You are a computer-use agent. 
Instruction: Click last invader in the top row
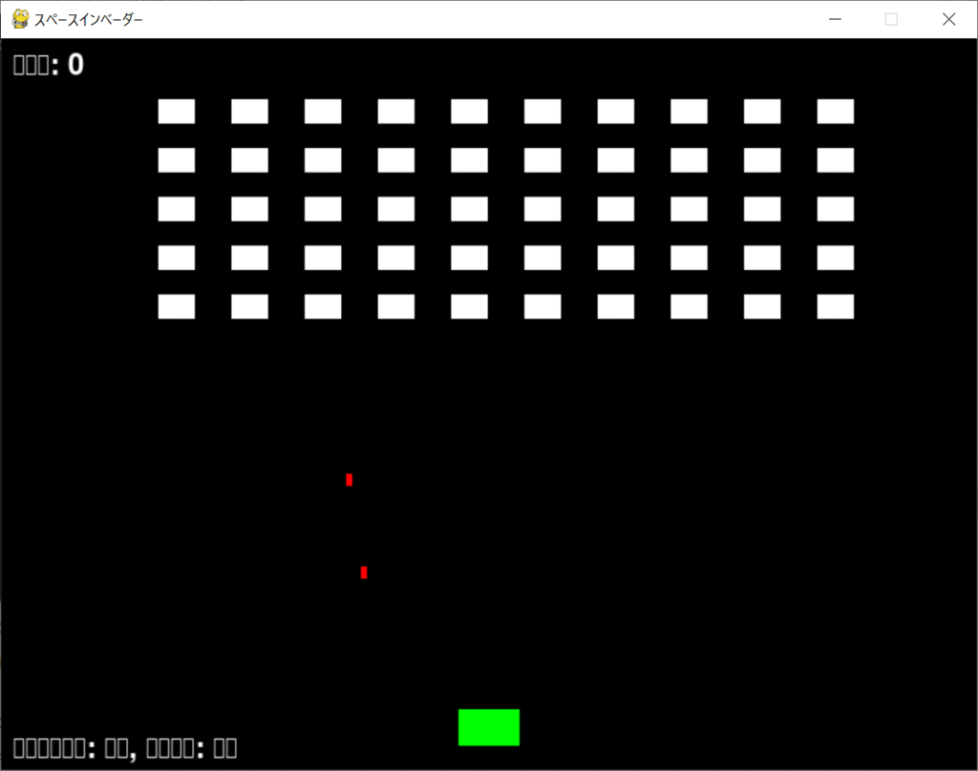836,112
